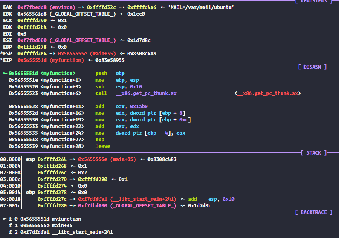Click EIP value 0x5655551d (myfunction)

[x=51, y=60]
